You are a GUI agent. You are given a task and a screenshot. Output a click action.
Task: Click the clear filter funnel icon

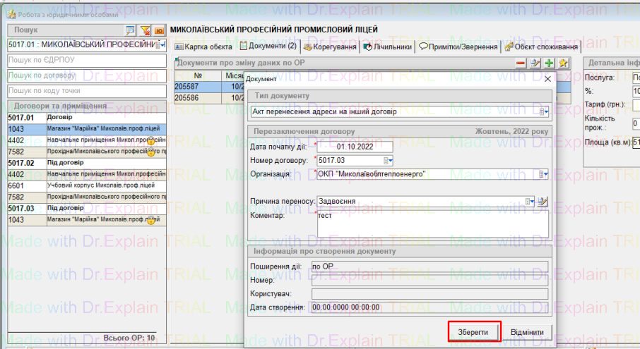coord(145,30)
